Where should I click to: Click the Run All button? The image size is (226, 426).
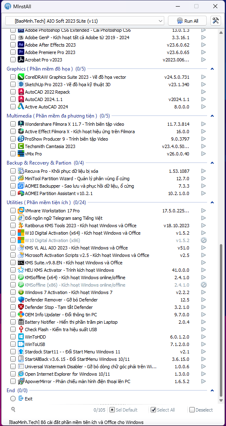[187, 21]
